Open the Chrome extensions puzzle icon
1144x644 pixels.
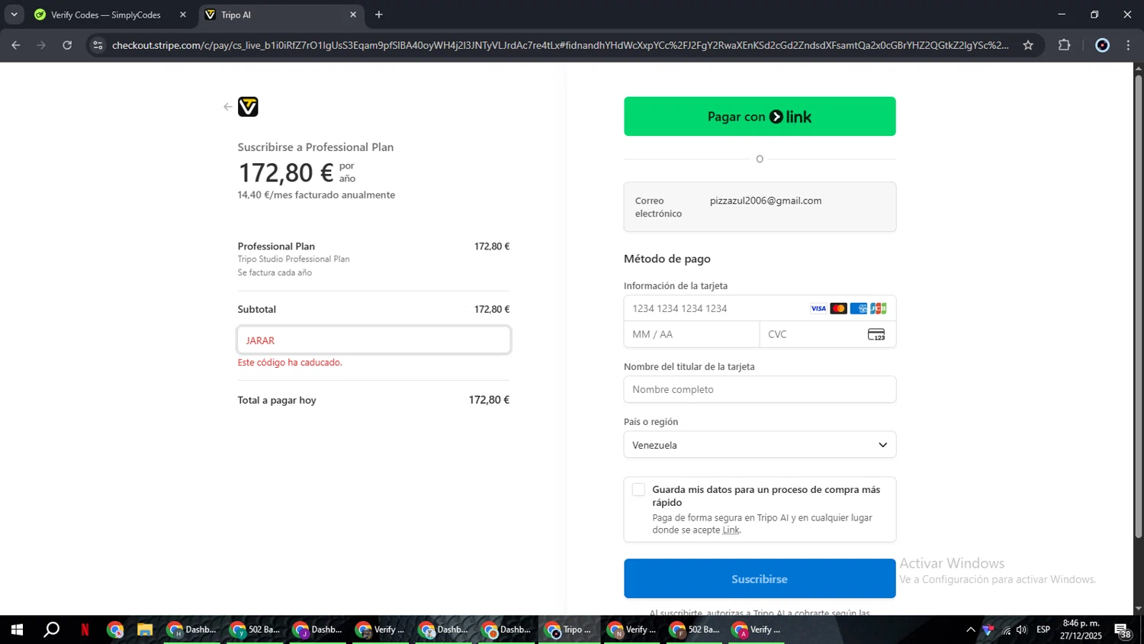1065,45
